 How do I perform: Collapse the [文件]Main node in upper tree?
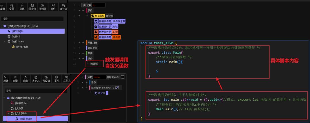pyautogui.click(x=5, y=42)
